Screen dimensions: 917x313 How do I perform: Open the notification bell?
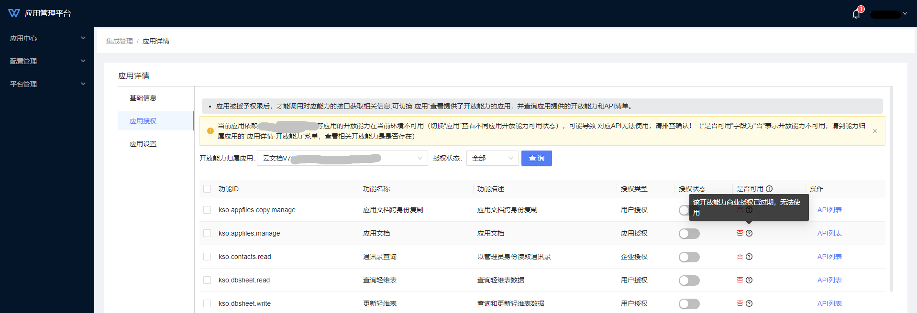[x=856, y=14]
